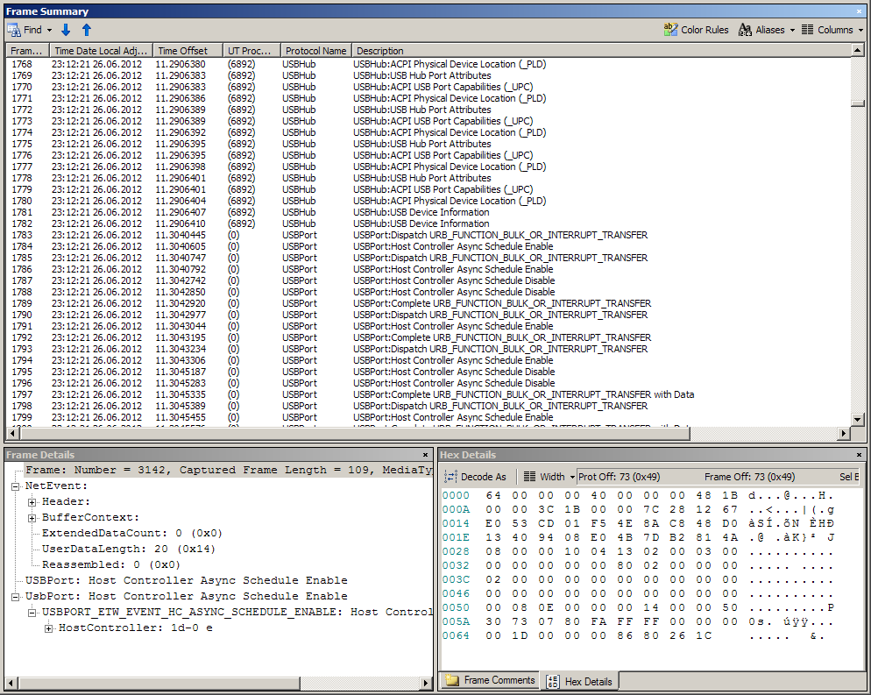
Task: Select frame 1787 Async Schedule Disable row
Action: click(428, 280)
